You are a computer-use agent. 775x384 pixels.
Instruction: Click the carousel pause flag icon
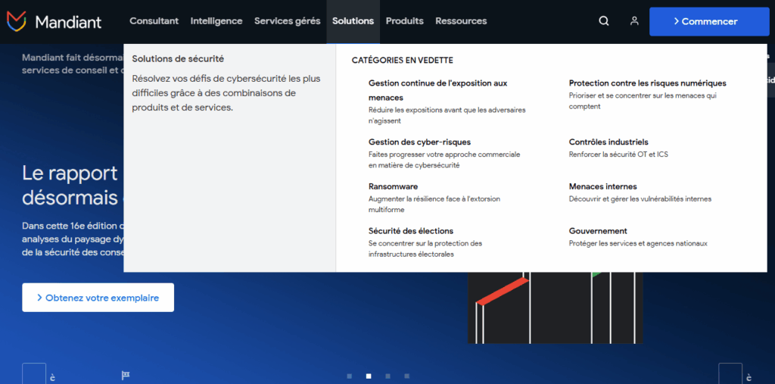coord(126,376)
